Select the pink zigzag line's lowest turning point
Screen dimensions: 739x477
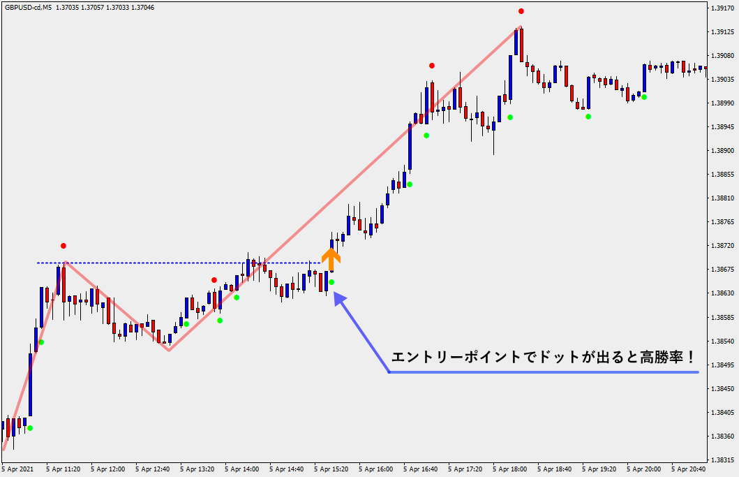(x=168, y=350)
